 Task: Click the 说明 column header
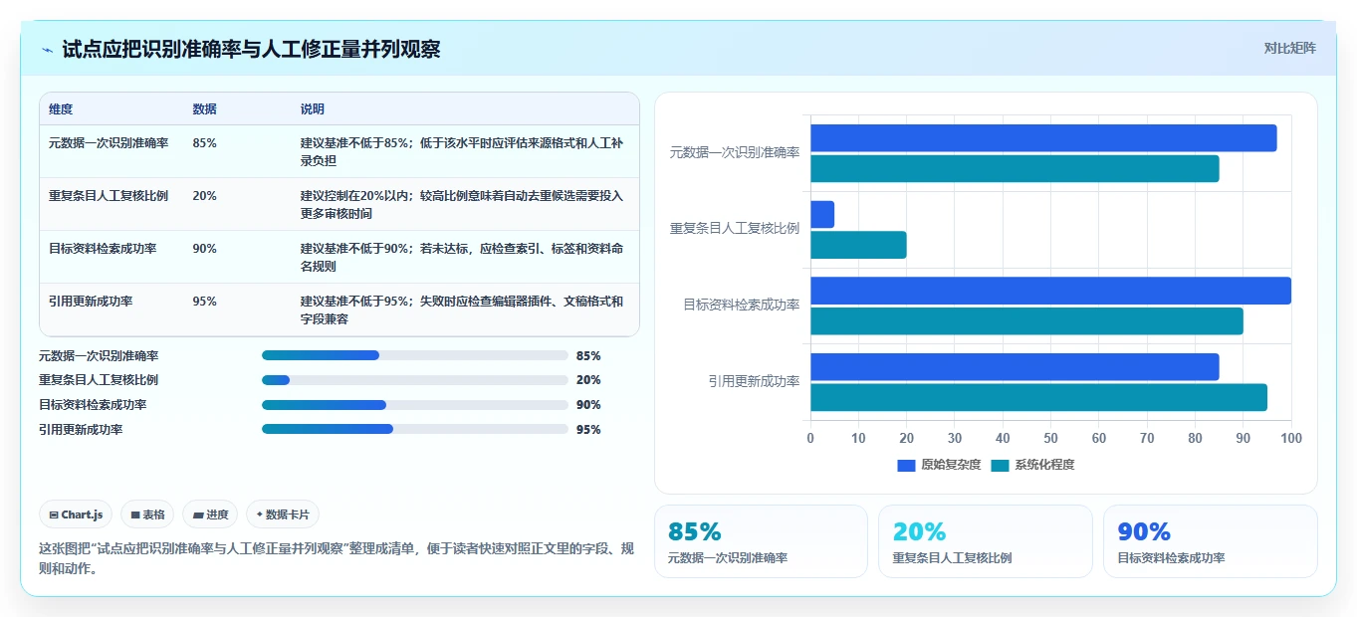(313, 109)
